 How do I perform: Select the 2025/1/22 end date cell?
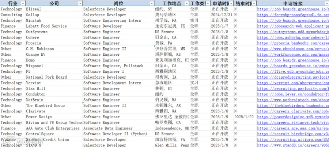pos(245,117)
